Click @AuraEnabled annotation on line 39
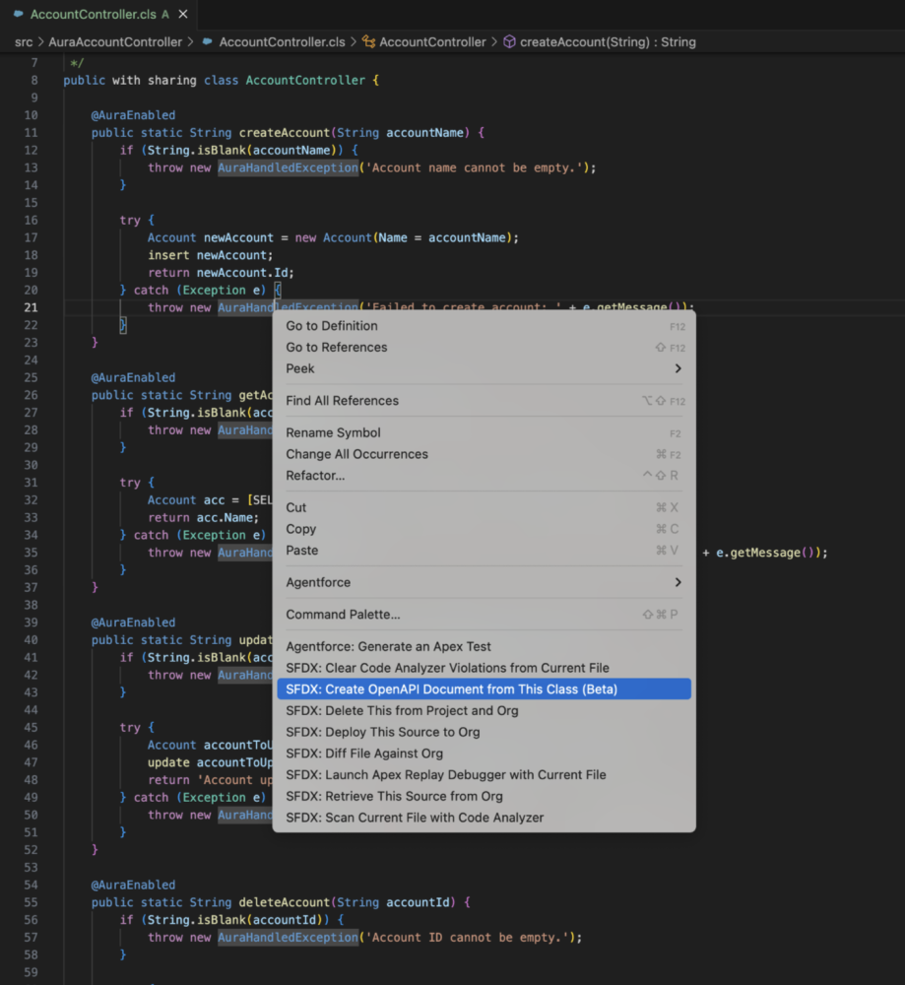Screen dimensions: 905x985 pos(133,623)
